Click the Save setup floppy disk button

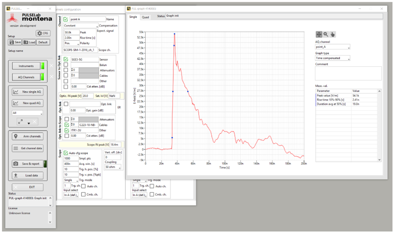(15, 42)
